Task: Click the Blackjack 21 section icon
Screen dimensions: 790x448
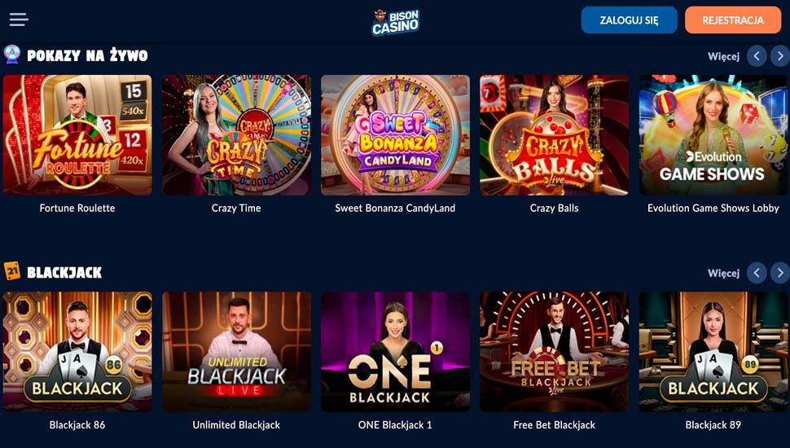Action: pos(12,271)
